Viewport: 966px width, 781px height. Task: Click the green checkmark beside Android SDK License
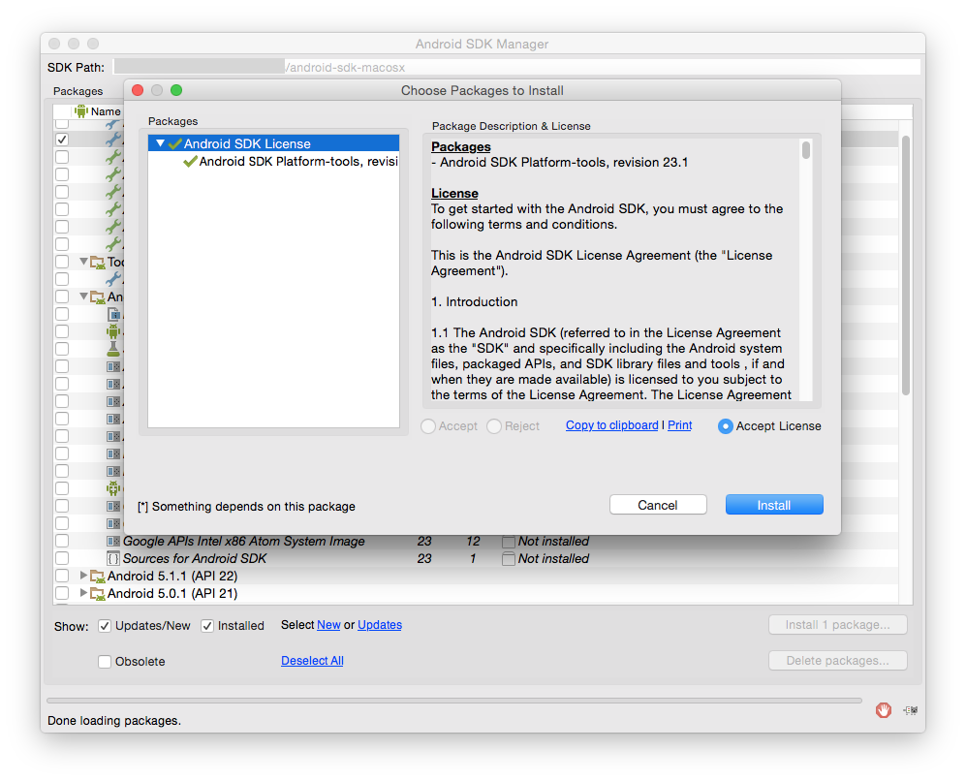tap(175, 143)
